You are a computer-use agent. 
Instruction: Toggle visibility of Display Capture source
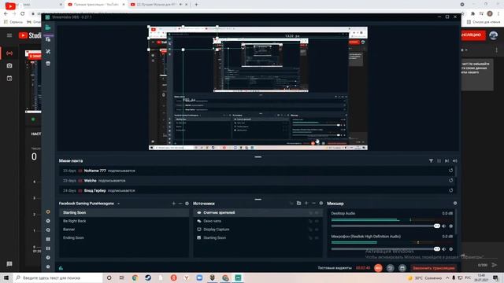[317, 230]
